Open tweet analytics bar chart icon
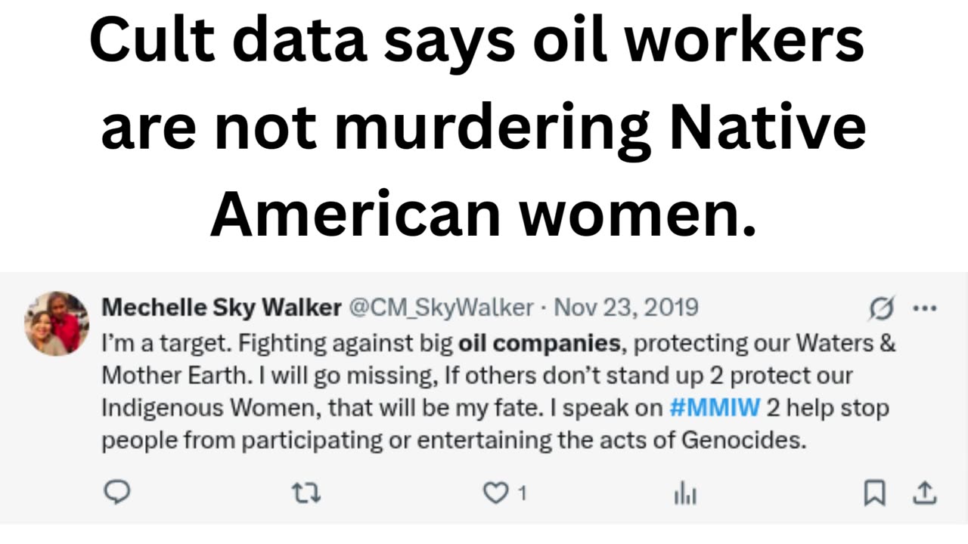This screenshot has height=544, width=968. point(684,494)
